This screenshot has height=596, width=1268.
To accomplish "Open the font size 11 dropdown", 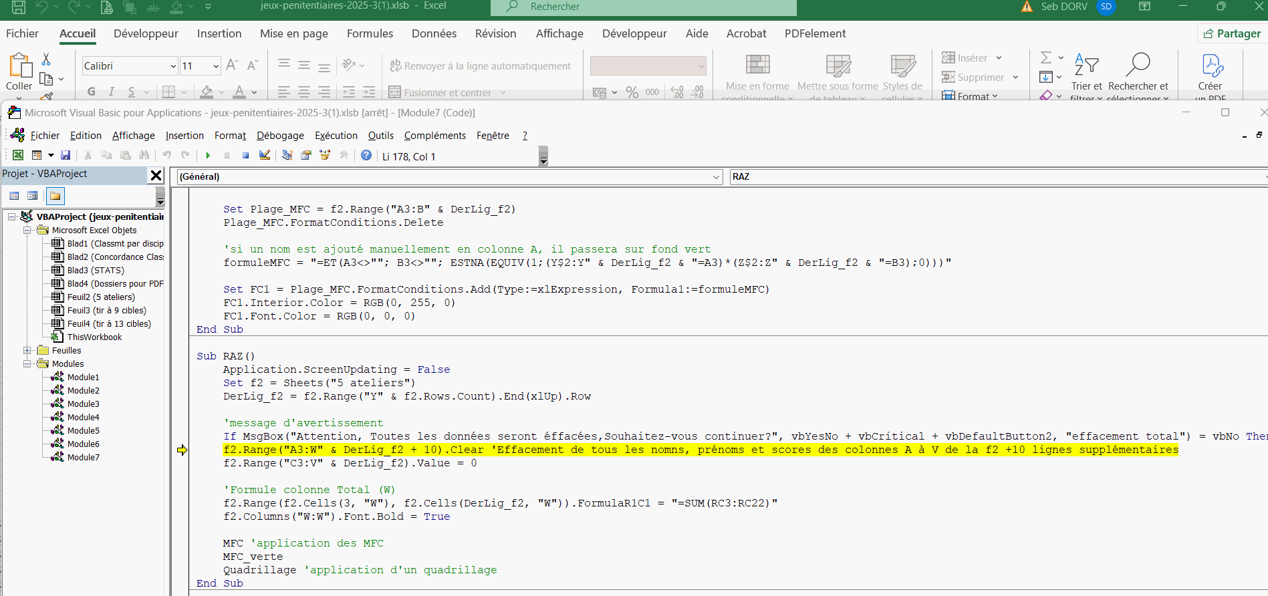I will point(216,66).
